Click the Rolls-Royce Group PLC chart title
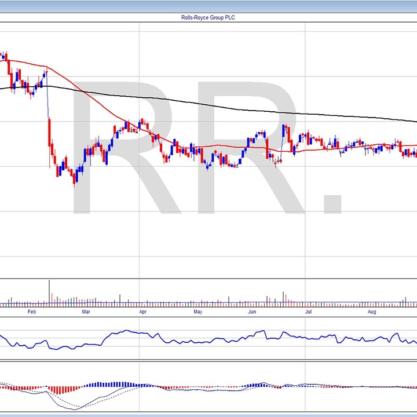The image size is (417, 417). coord(208,18)
